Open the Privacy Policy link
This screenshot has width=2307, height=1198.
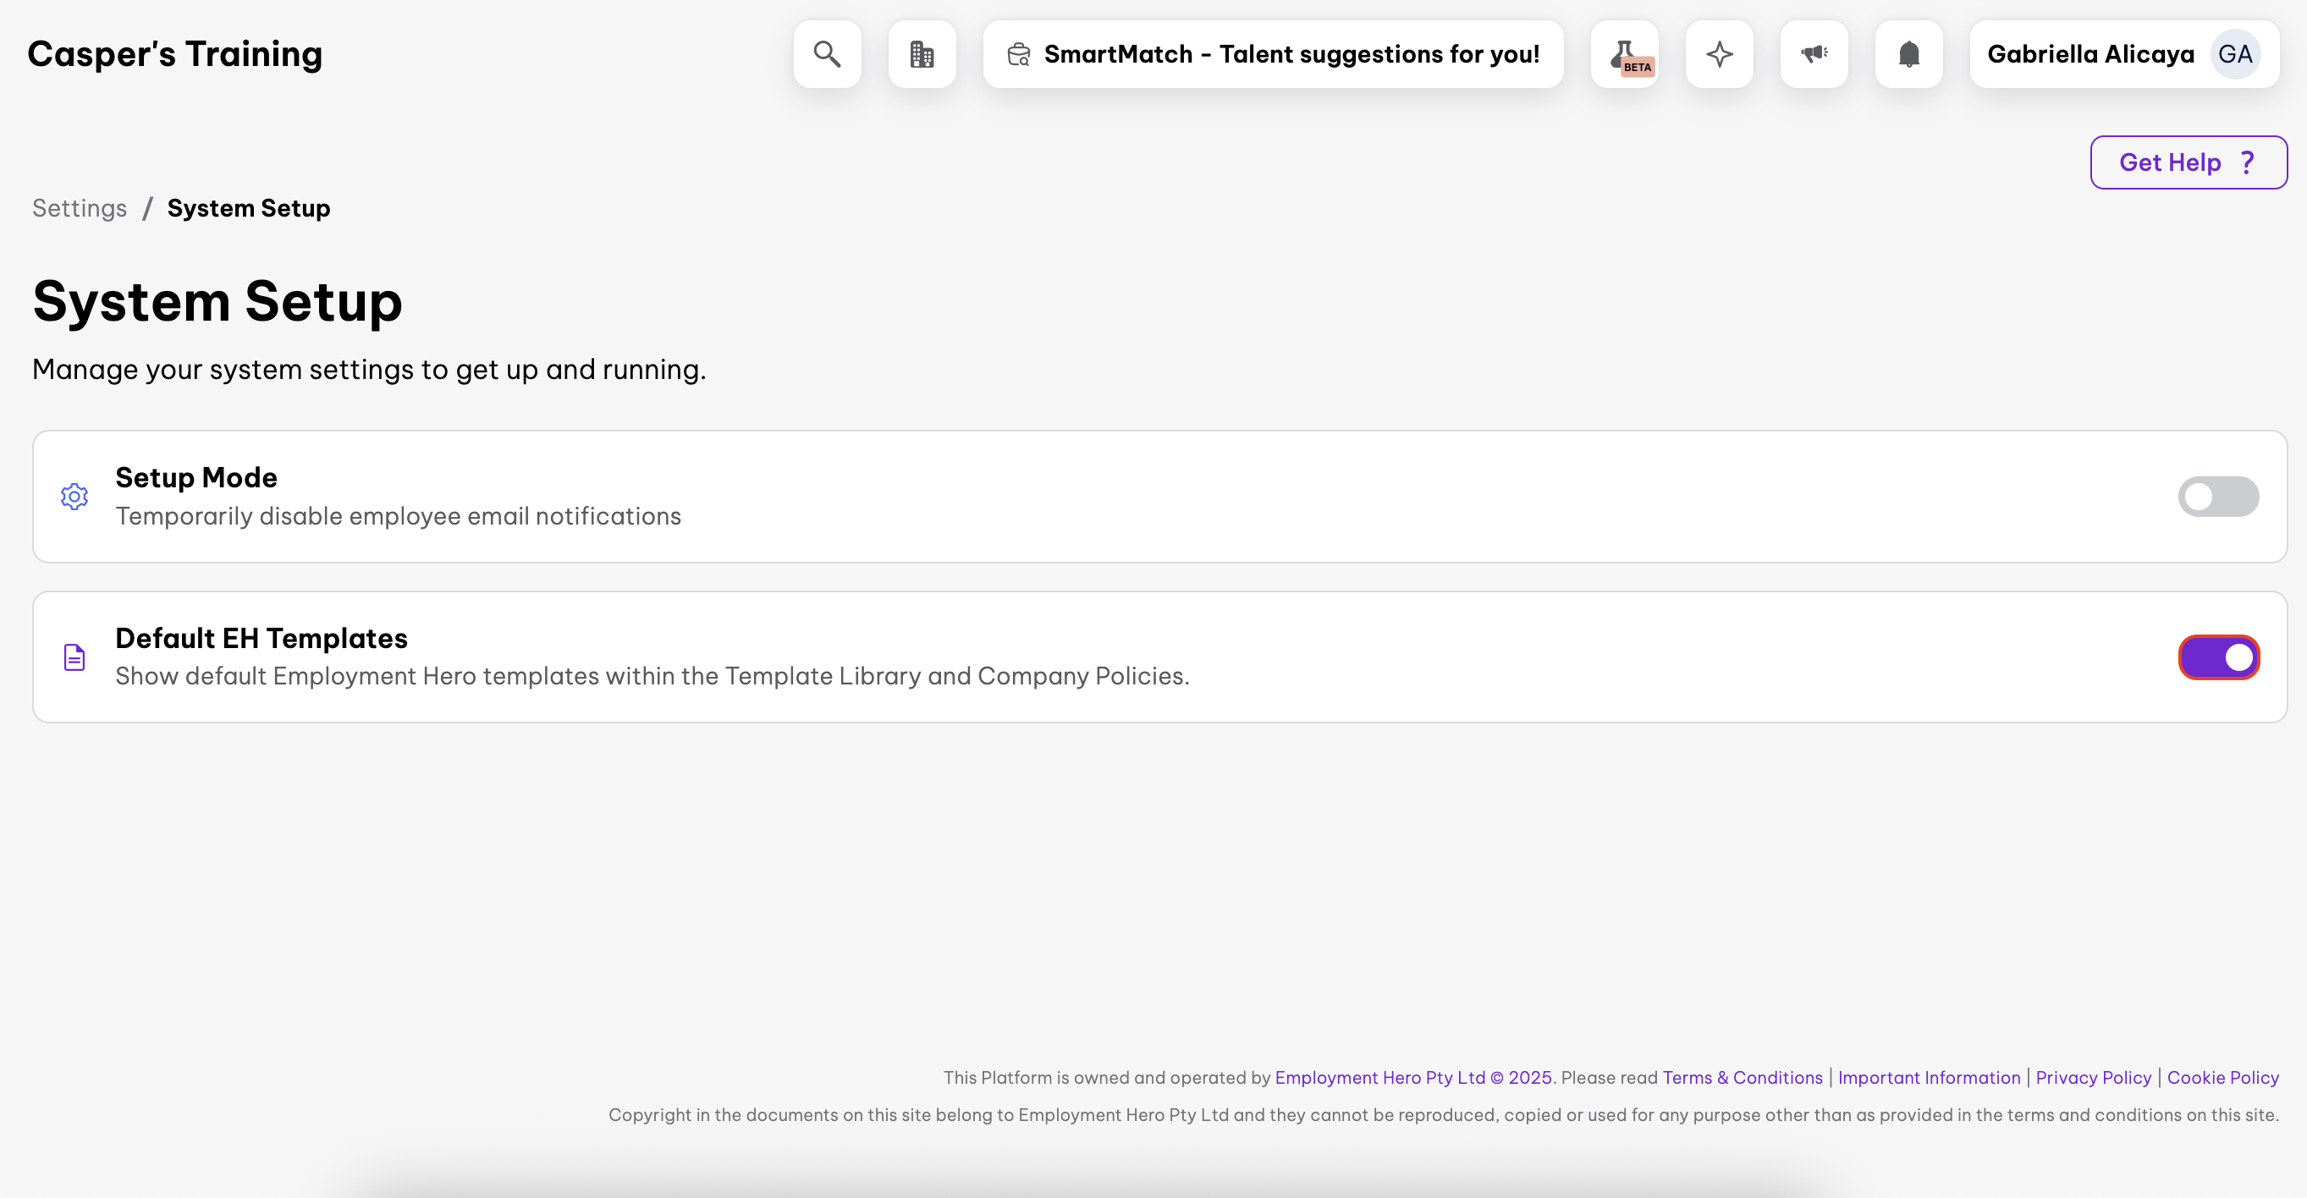tap(2093, 1077)
